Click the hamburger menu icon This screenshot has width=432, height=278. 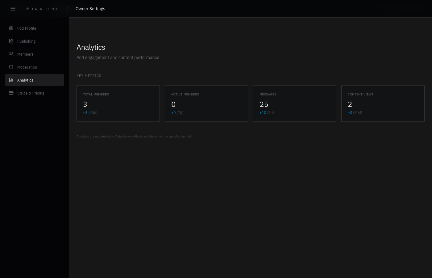pos(13,9)
